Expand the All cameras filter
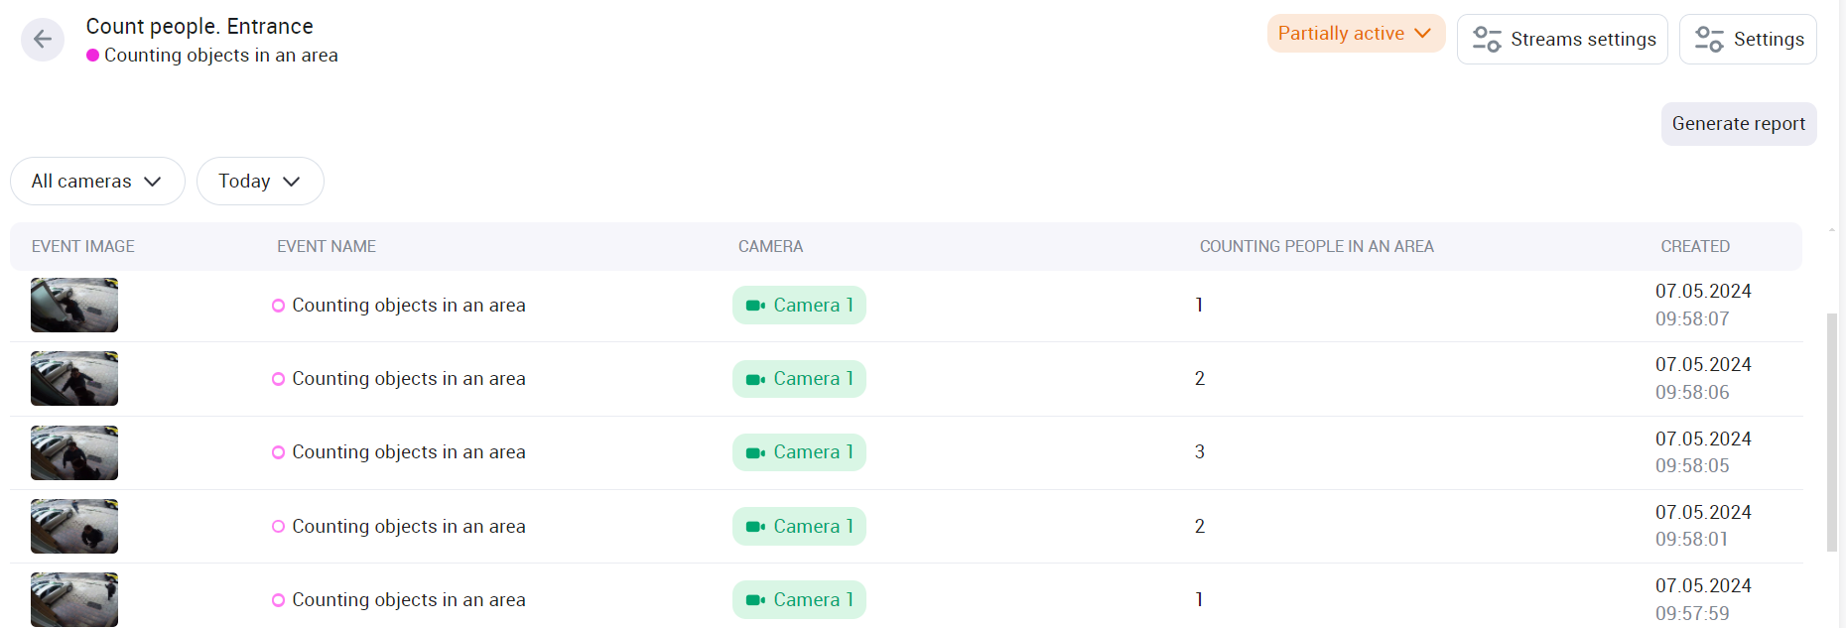The height and width of the screenshot is (628, 1846). [97, 182]
